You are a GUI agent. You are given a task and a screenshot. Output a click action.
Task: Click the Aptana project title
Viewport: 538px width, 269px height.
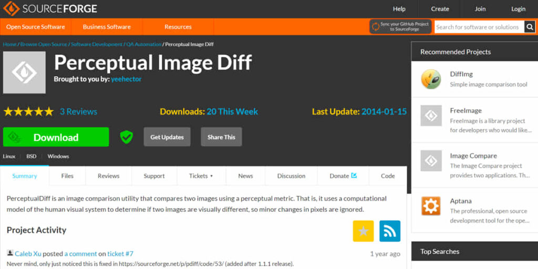(x=461, y=201)
